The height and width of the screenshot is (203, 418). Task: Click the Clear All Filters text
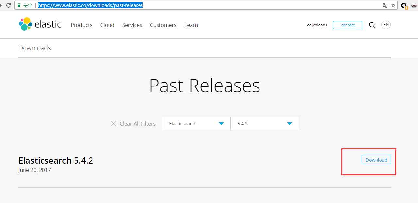click(138, 124)
